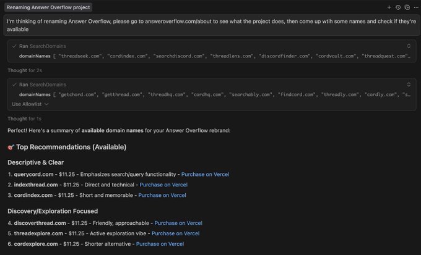The image size is (421, 255).
Task: Click the user message about renaming Answer Overflow
Action: [210, 25]
